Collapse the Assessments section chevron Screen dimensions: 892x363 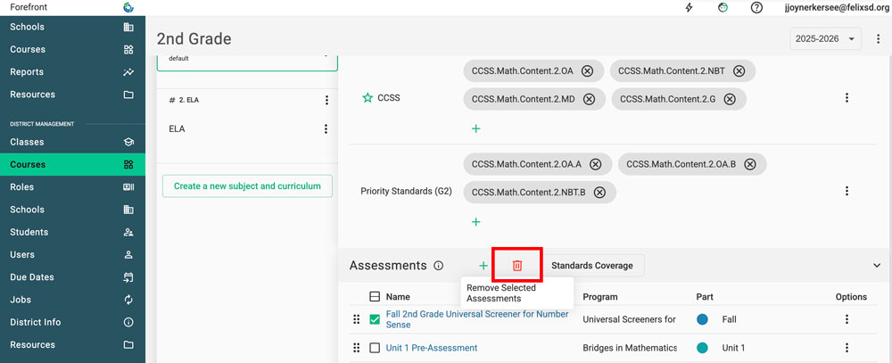(x=876, y=265)
